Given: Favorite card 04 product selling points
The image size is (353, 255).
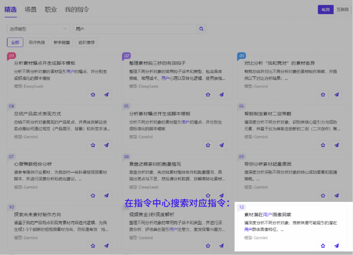Looking at the screenshot, I should click(x=93, y=145).
